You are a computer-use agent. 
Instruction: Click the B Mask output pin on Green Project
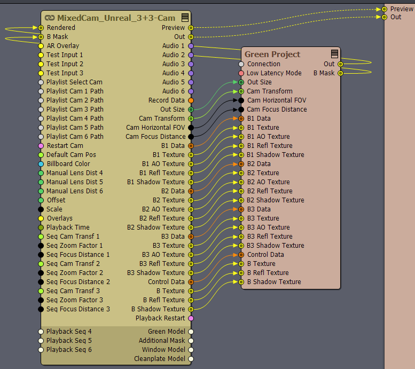pyautogui.click(x=340, y=73)
